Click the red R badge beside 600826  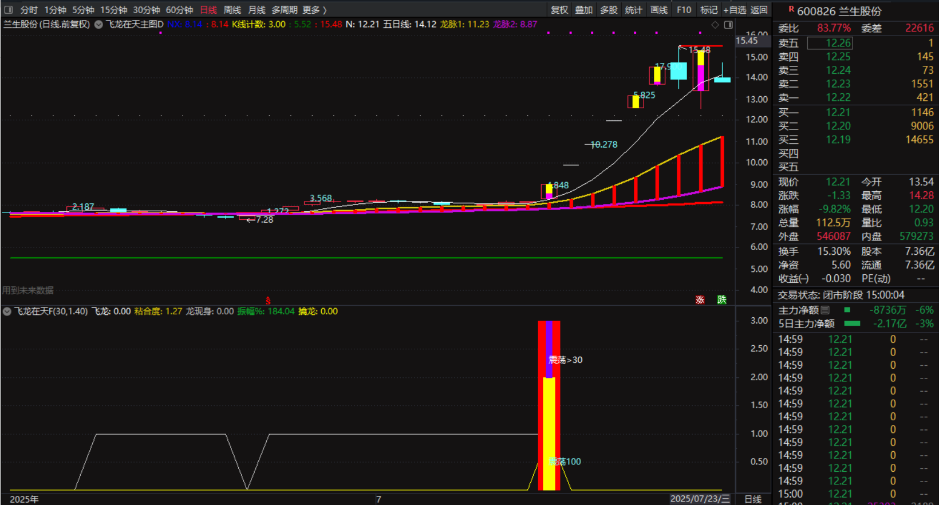tap(791, 9)
